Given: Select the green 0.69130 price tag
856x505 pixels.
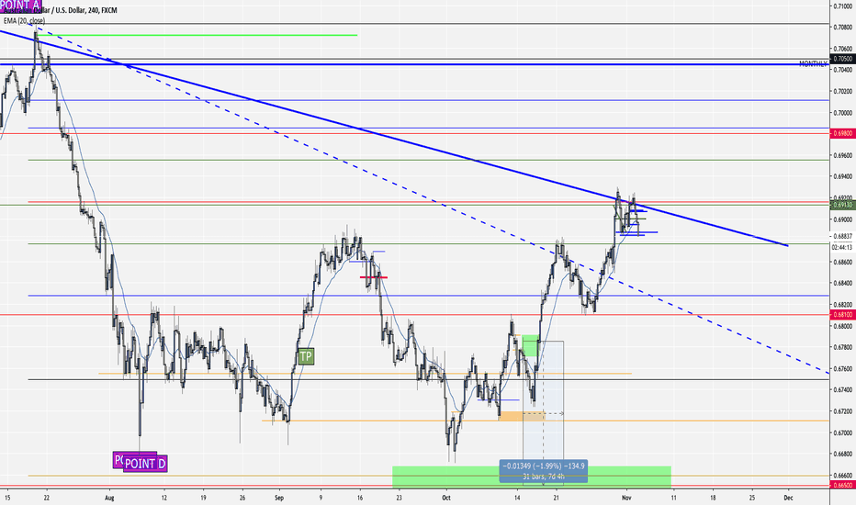Looking at the screenshot, I should point(843,205).
